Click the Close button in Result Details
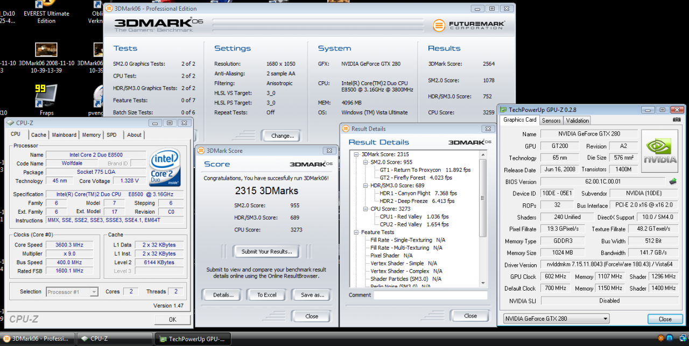The width and height of the screenshot is (689, 346). point(470,316)
